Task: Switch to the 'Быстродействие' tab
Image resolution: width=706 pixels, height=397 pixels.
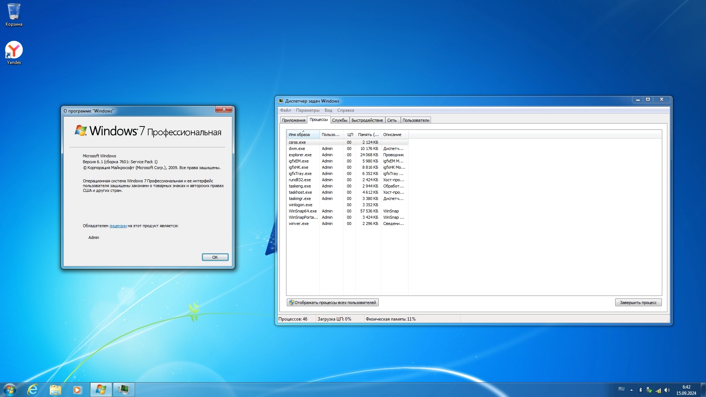Action: (367, 120)
